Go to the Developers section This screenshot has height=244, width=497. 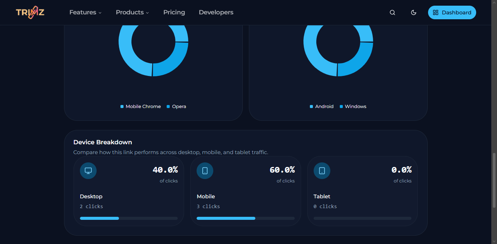pos(216,12)
